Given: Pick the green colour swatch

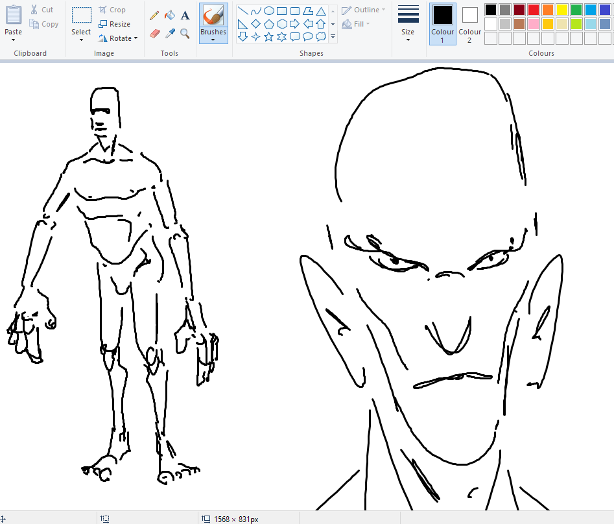Looking at the screenshot, I should pyautogui.click(x=576, y=10).
